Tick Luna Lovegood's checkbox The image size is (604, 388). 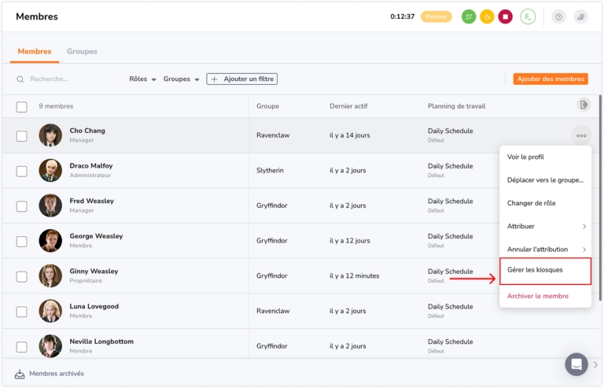[21, 312]
